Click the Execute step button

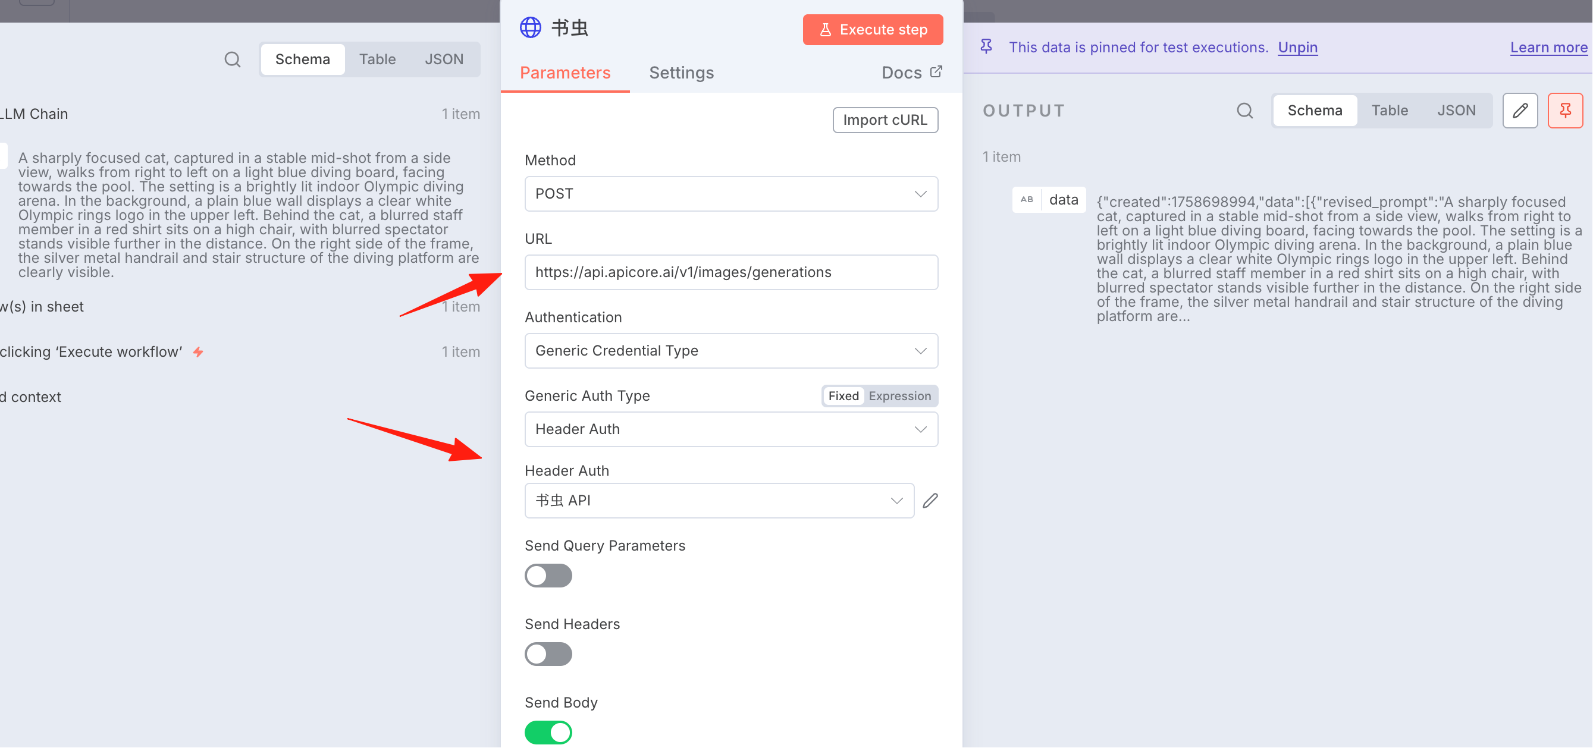pyautogui.click(x=873, y=30)
